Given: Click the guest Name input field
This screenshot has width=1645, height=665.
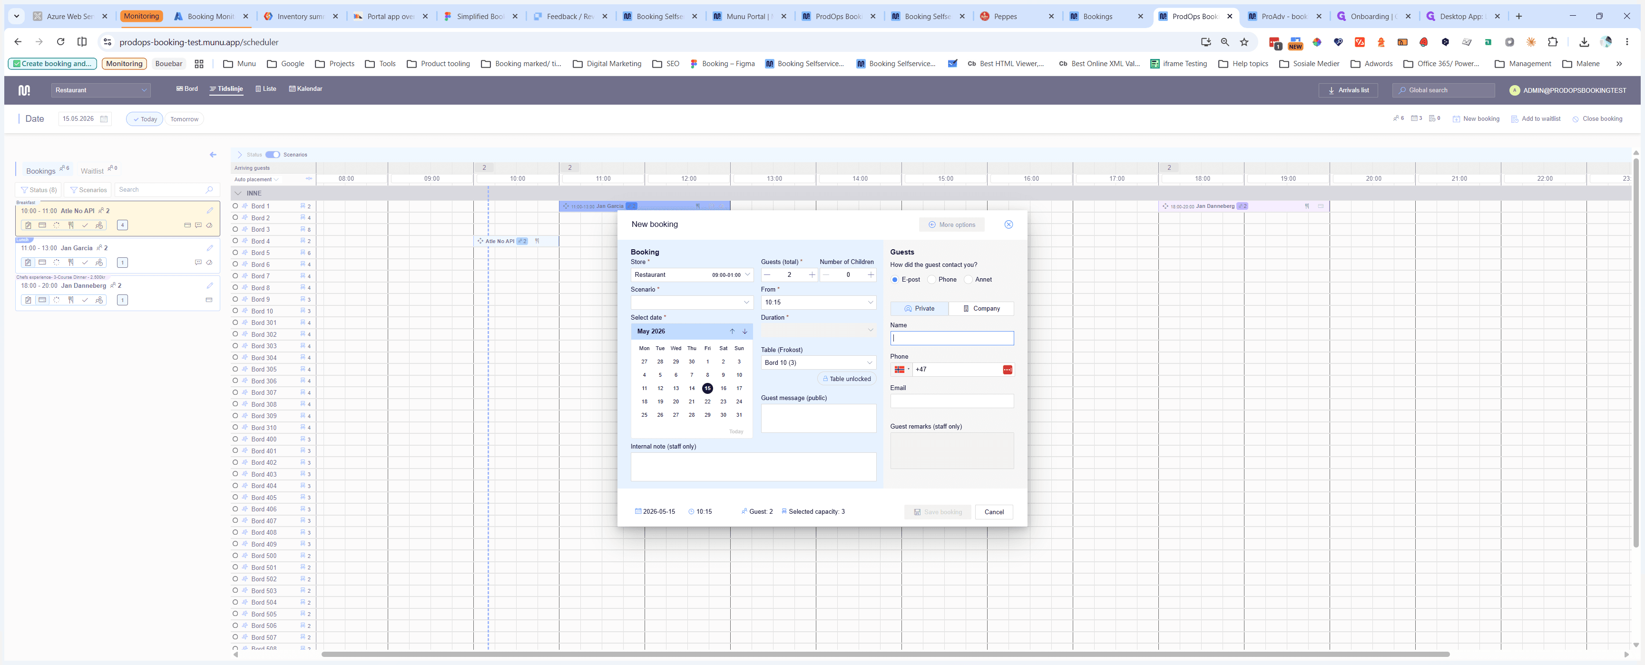Looking at the screenshot, I should (951, 339).
